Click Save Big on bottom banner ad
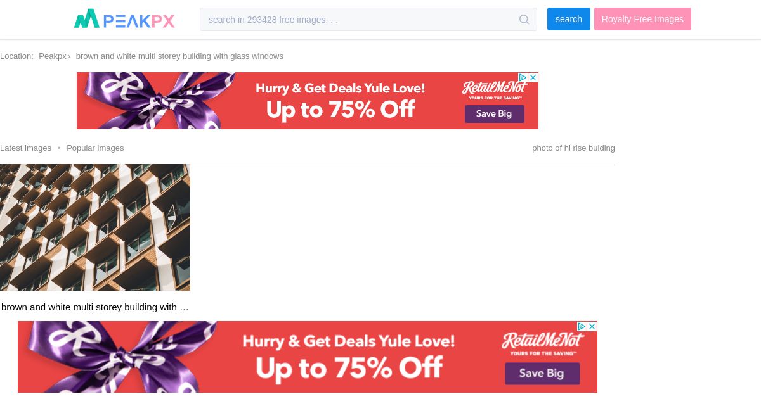 (x=542, y=373)
